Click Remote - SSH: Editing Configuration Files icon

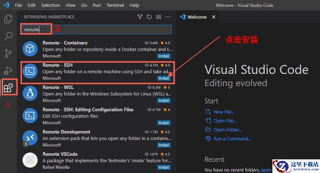tap(30, 116)
